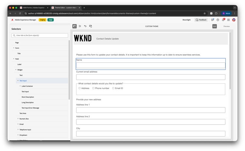Click the undo arrow in toolbar
This screenshot has width=245, height=151.
coord(85,26)
